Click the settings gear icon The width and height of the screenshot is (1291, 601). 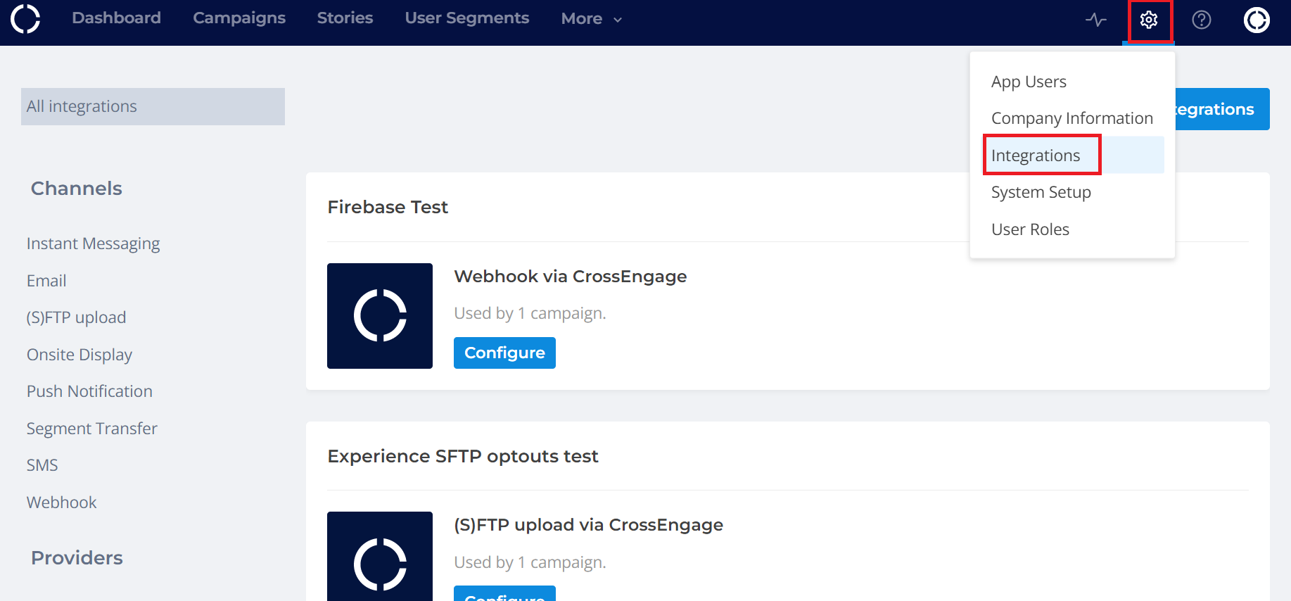pos(1149,20)
